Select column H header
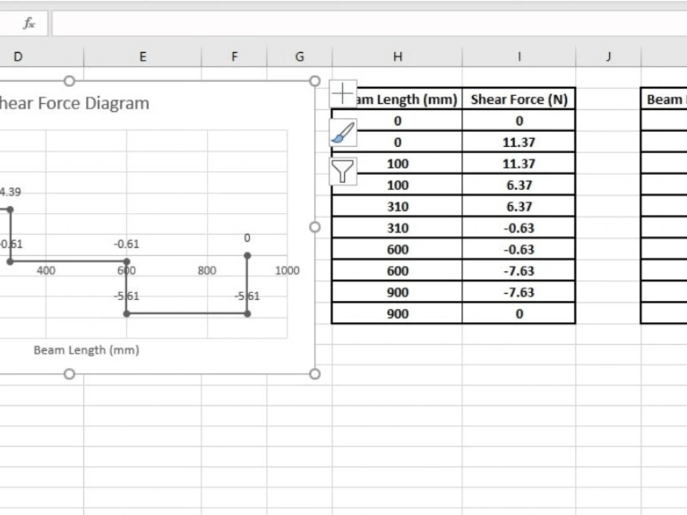Image resolution: width=687 pixels, height=515 pixels. [397, 56]
